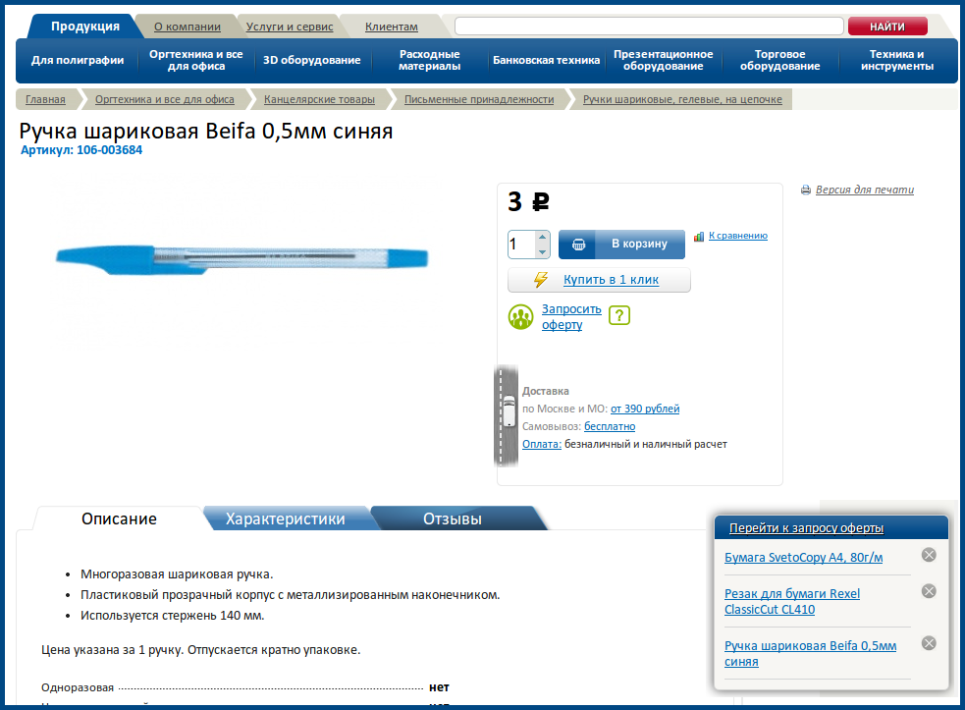Open Ручка шариковая Beifa 0,5мм синяя link
The image size is (965, 710).
pos(810,653)
